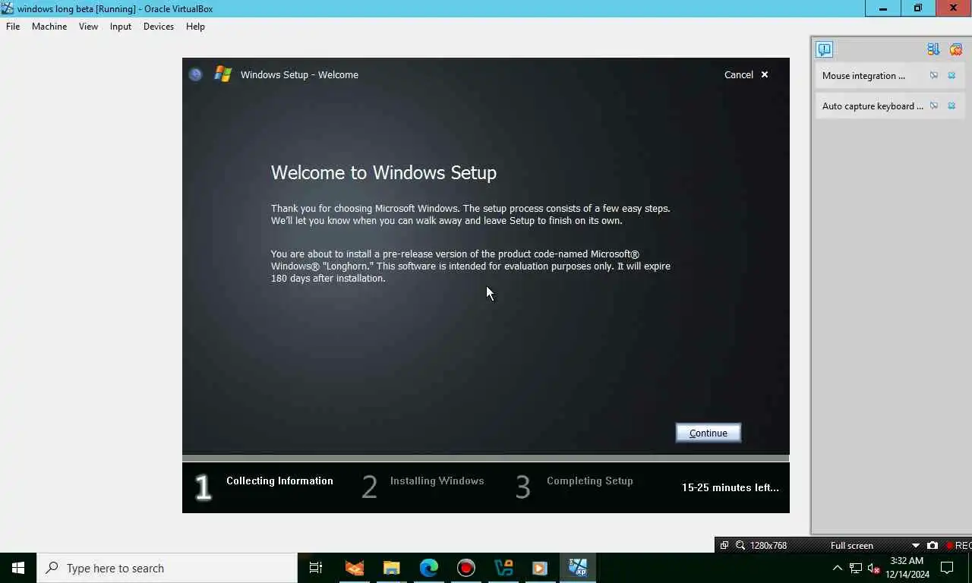Click the muted volume icon in tray
Viewport: 972px width, 583px height.
[x=873, y=568]
